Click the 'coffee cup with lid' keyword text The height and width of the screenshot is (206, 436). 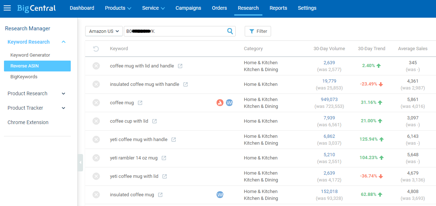pyautogui.click(x=129, y=121)
